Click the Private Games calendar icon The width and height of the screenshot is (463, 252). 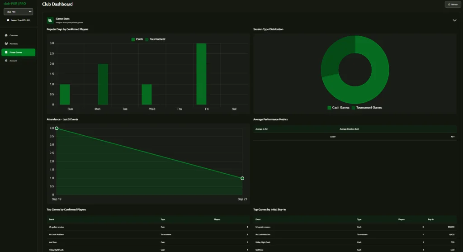(6, 52)
